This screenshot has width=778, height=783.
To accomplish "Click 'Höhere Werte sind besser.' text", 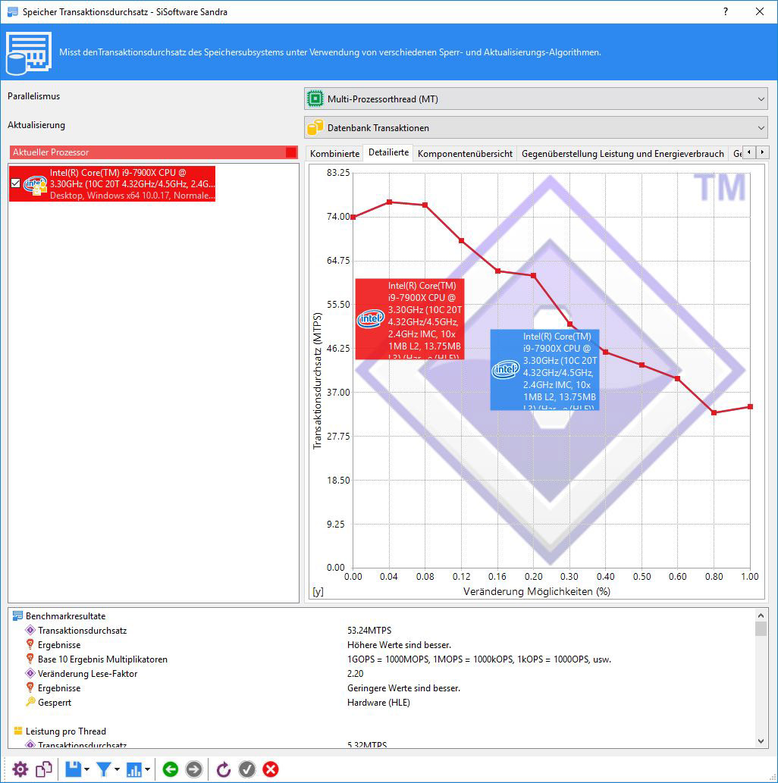I will pyautogui.click(x=399, y=645).
